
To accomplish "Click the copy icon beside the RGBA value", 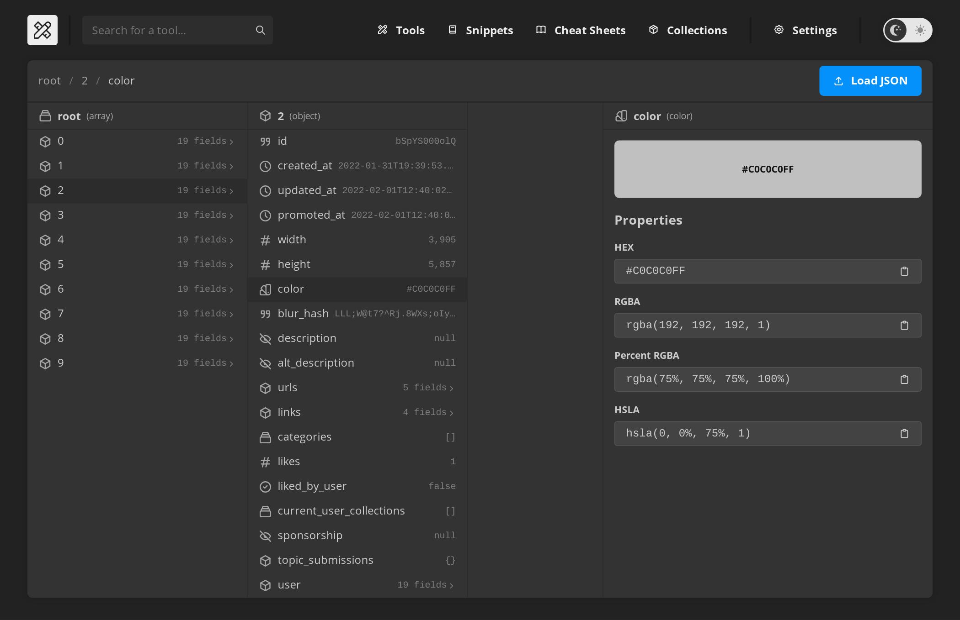I will pyautogui.click(x=905, y=325).
